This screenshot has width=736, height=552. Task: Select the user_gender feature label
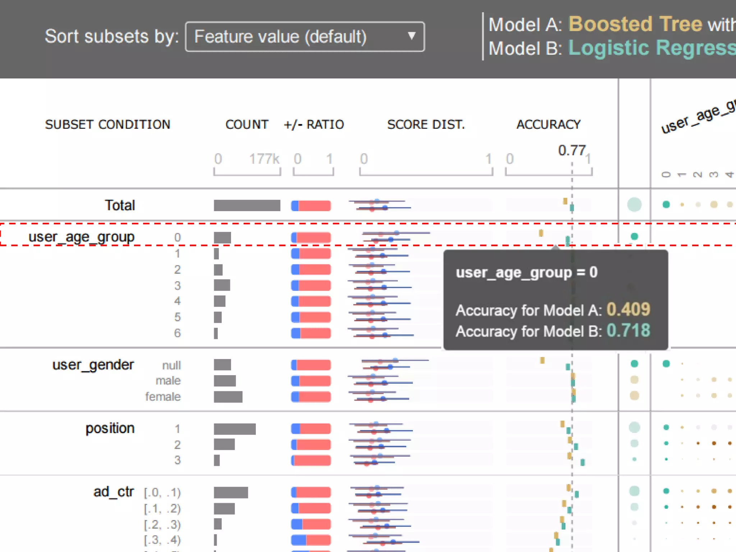coord(93,365)
